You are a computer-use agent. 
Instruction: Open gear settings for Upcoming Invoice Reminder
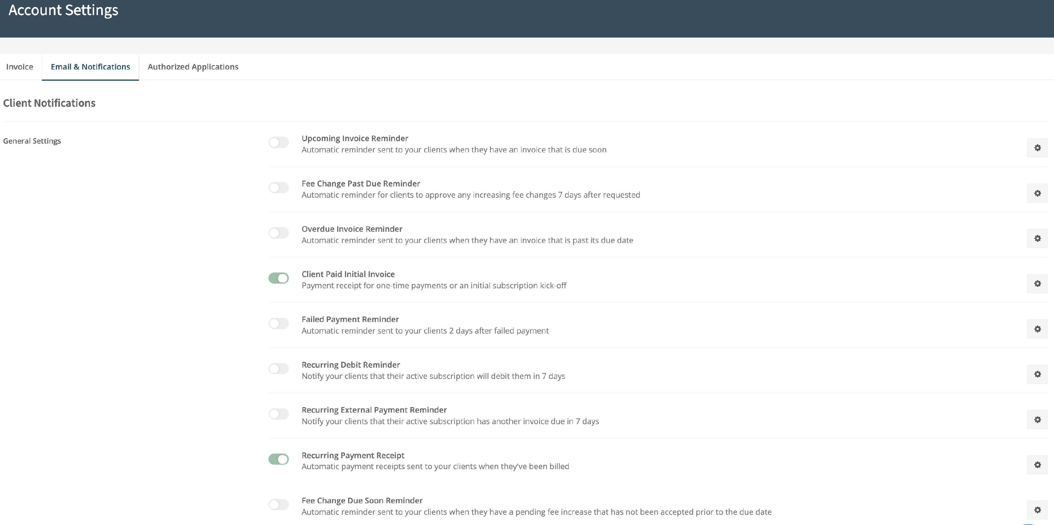pos(1037,147)
